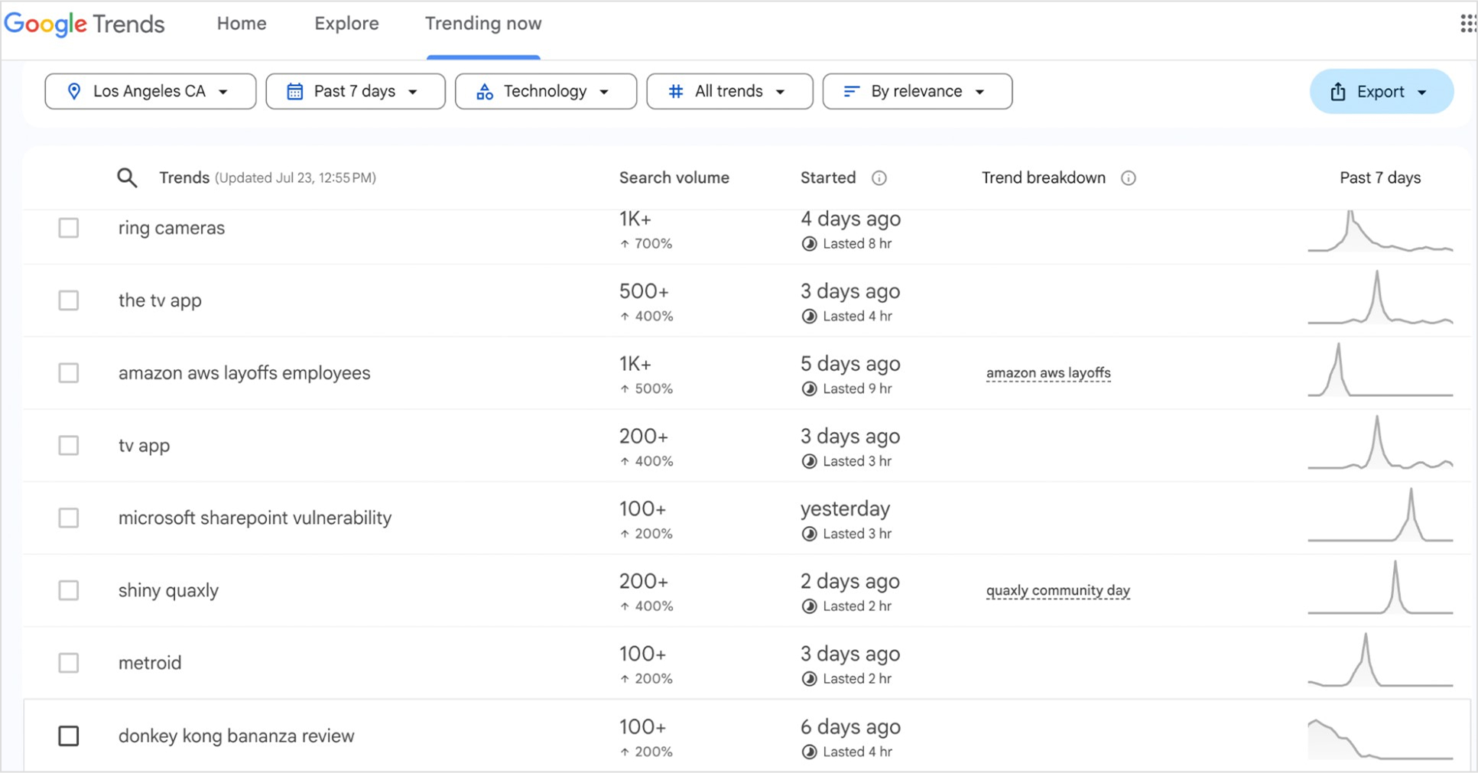The height and width of the screenshot is (773, 1478).
Task: Click the Export button
Action: click(x=1380, y=91)
